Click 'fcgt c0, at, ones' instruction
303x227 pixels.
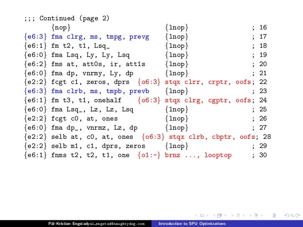84,118
